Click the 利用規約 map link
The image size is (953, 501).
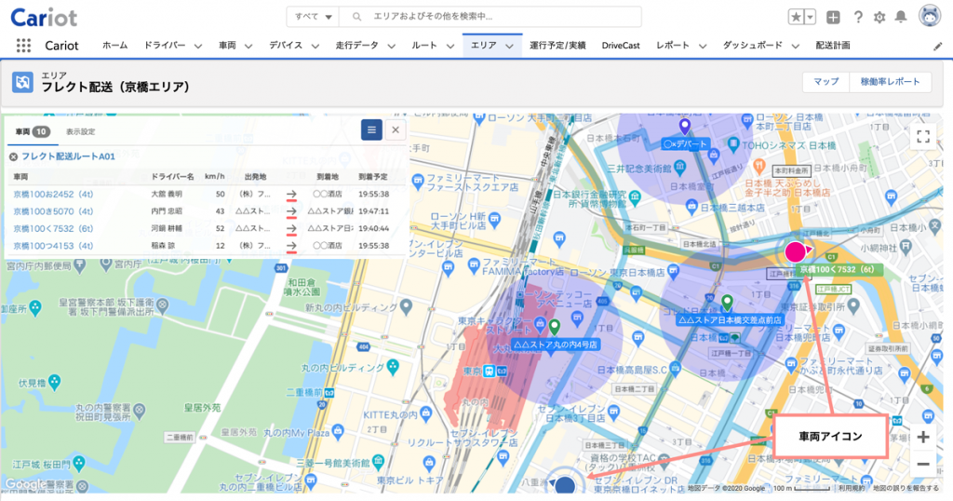[852, 488]
